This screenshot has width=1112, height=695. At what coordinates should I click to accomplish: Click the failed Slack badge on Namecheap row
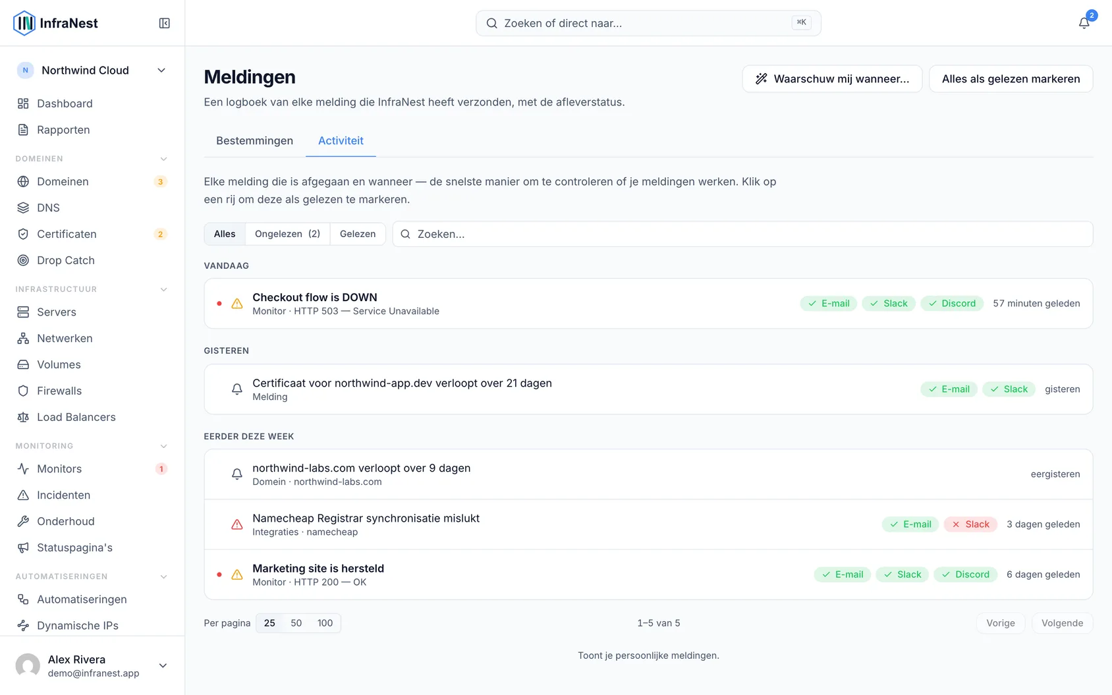tap(970, 524)
